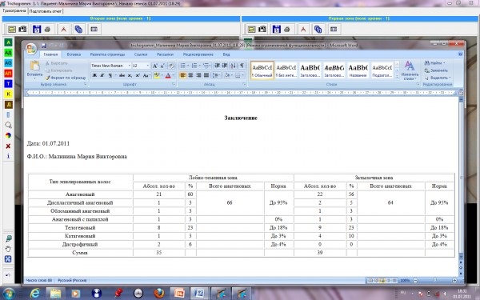Click the zoom in plus button
The width and height of the screenshot is (480, 300).
(454, 281)
